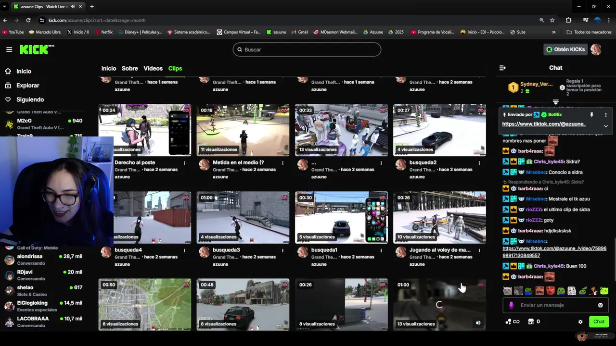Open options menu for busqueda1 clip
The height and width of the screenshot is (346, 616).
[x=381, y=250]
